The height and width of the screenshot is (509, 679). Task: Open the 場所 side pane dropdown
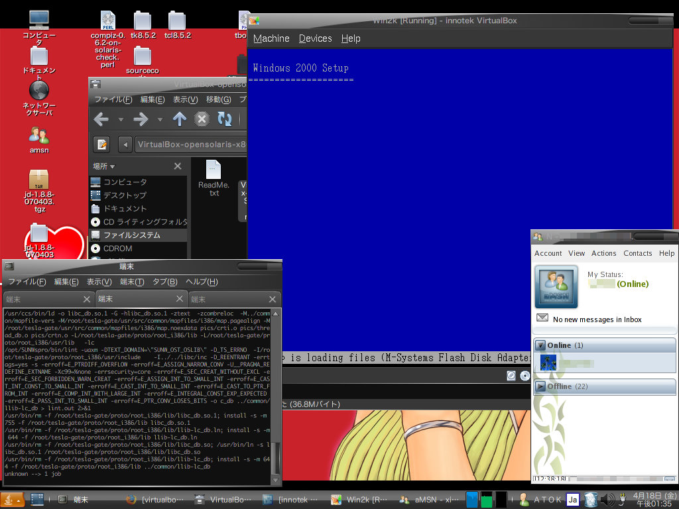click(104, 166)
